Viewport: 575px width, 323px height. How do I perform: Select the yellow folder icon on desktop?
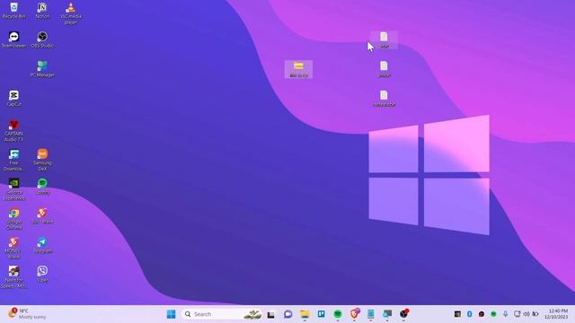[298, 69]
